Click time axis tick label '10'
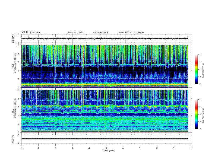This screenshot has width=215, height=166. pos(191,148)
